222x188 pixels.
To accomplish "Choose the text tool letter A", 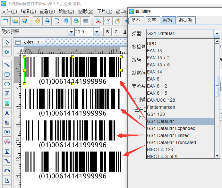I will (x=7, y=113).
